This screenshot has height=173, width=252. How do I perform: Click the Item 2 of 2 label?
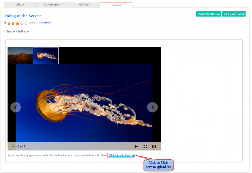[x=18, y=146]
